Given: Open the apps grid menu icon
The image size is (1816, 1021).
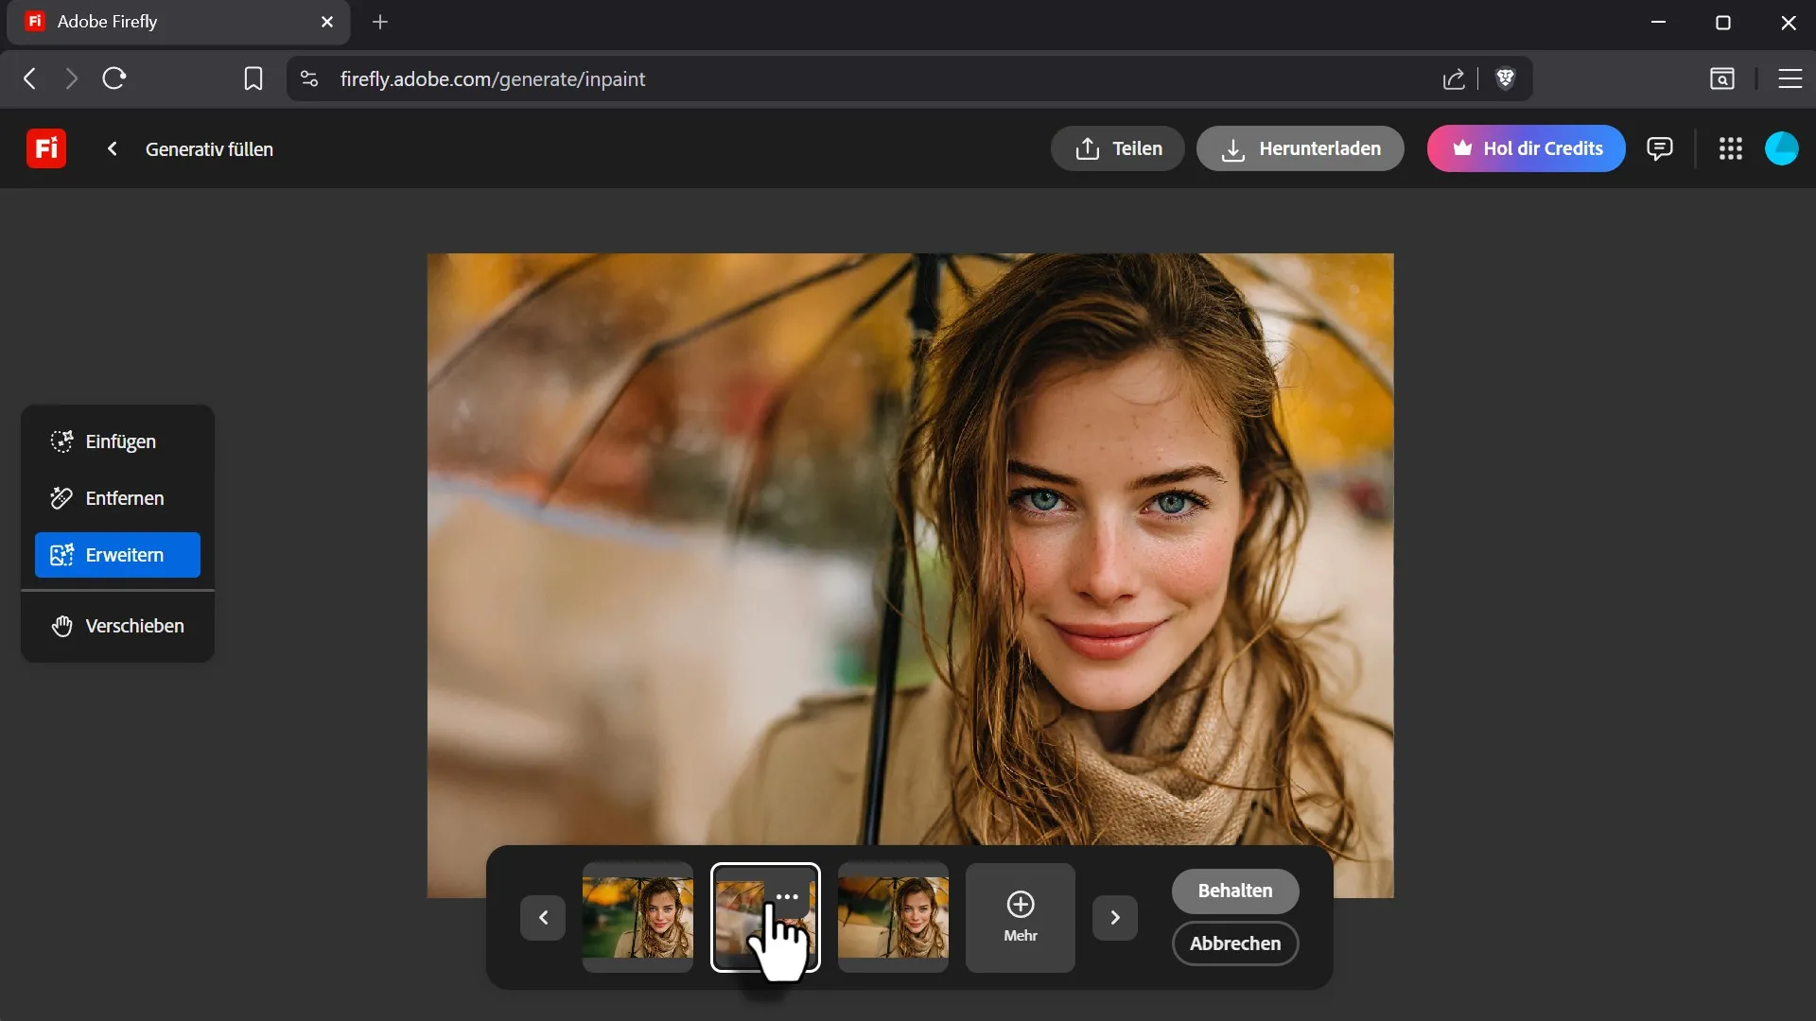Looking at the screenshot, I should [1730, 148].
